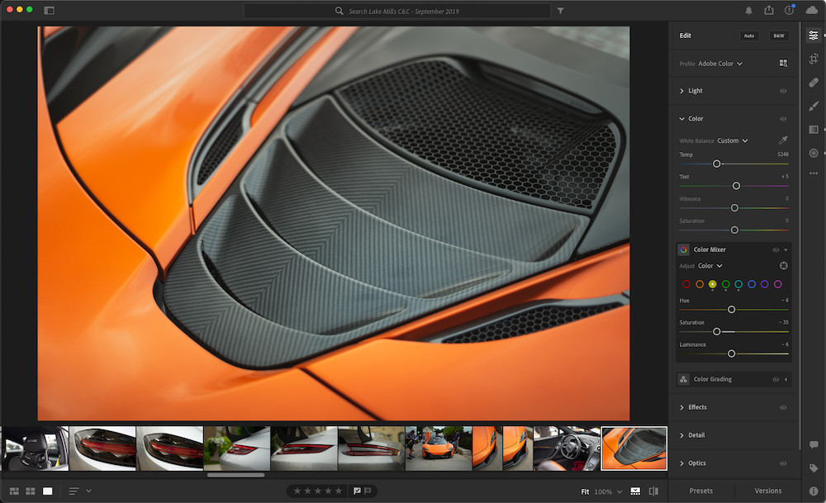Select the red color channel circle

pyautogui.click(x=686, y=284)
